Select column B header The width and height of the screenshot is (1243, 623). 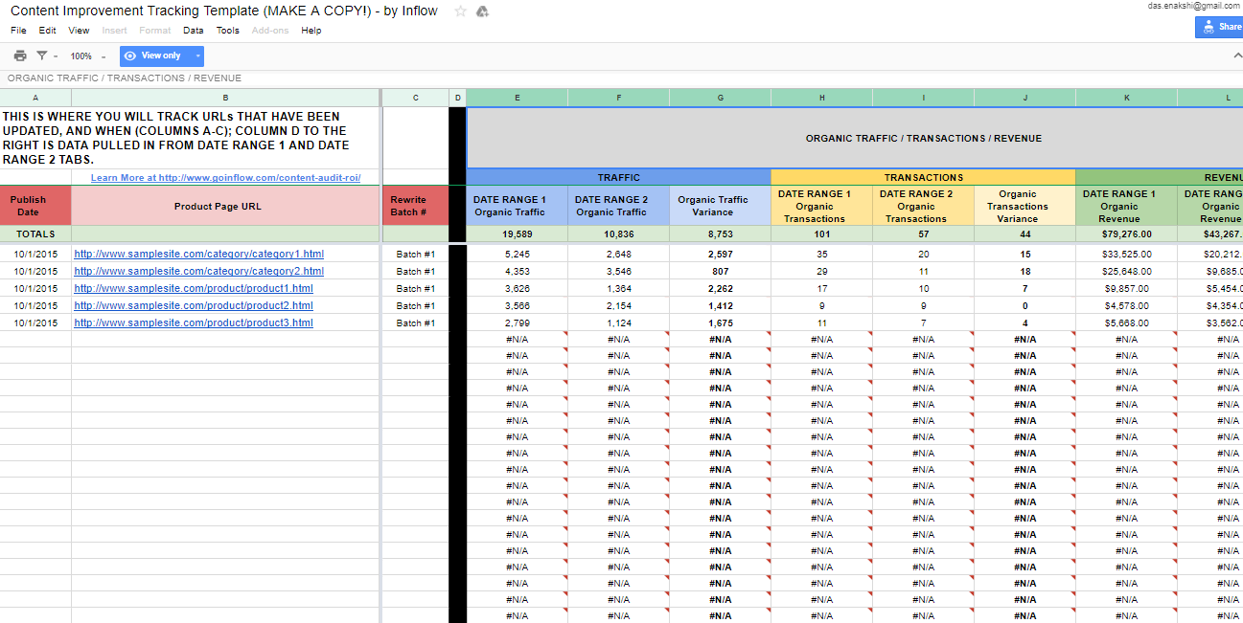(225, 98)
